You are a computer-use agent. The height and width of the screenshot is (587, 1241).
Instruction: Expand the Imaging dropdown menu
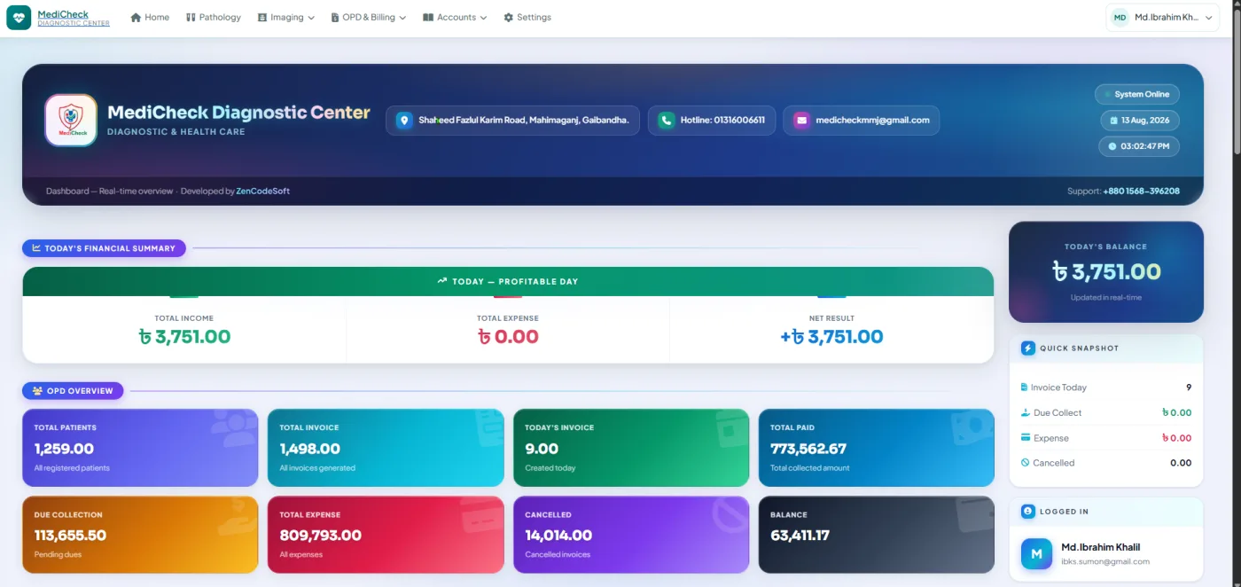[286, 18]
